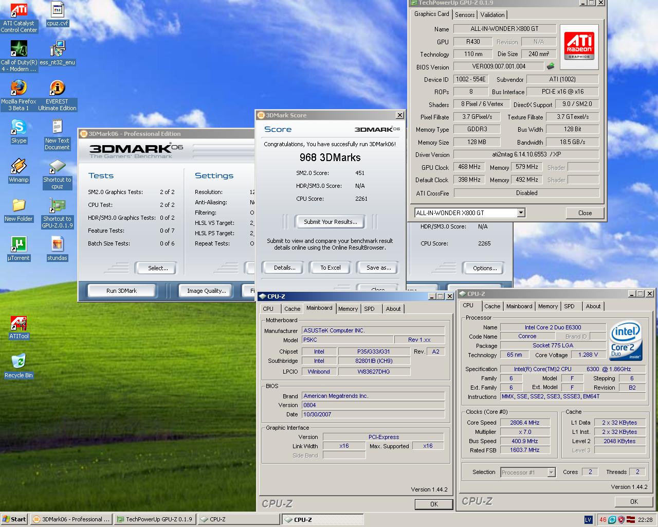Click the taskbar clock showing 22:28
658x527 pixels.
(x=645, y=520)
